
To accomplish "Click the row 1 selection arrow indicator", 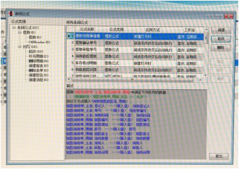I will (x=69, y=36).
